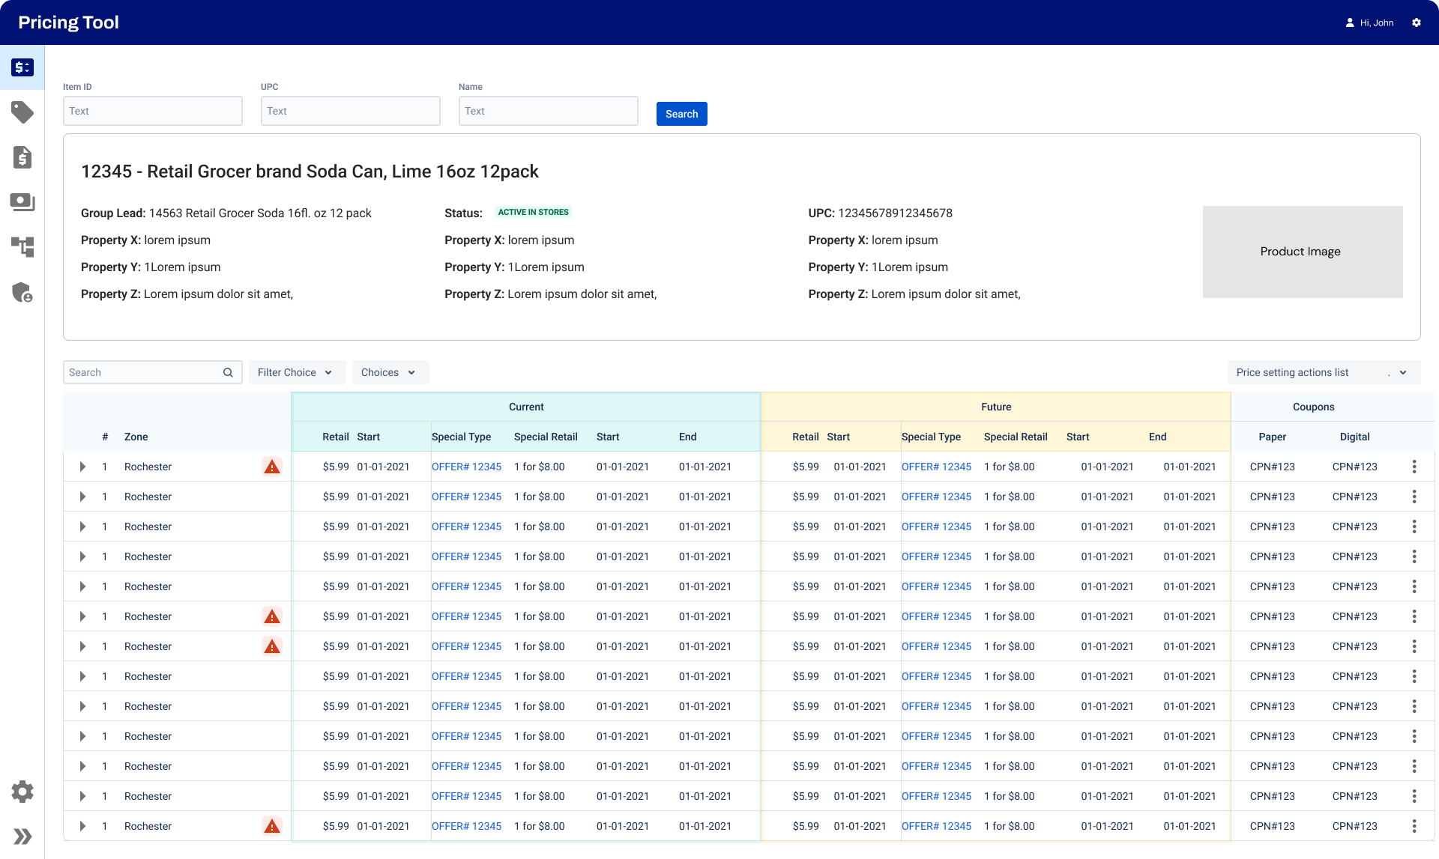Click the Current group header

[526, 407]
